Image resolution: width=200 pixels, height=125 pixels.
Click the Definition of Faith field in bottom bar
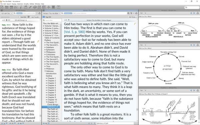[x=115, y=123]
